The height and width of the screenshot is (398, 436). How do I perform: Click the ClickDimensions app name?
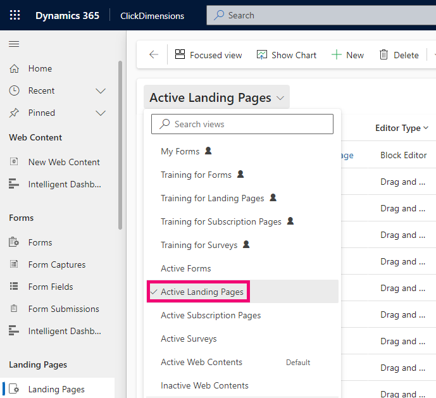click(152, 16)
